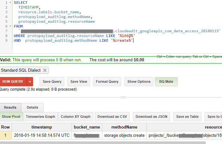
Task: Toggle Show Pivot view
Action: pyautogui.click(x=11, y=117)
